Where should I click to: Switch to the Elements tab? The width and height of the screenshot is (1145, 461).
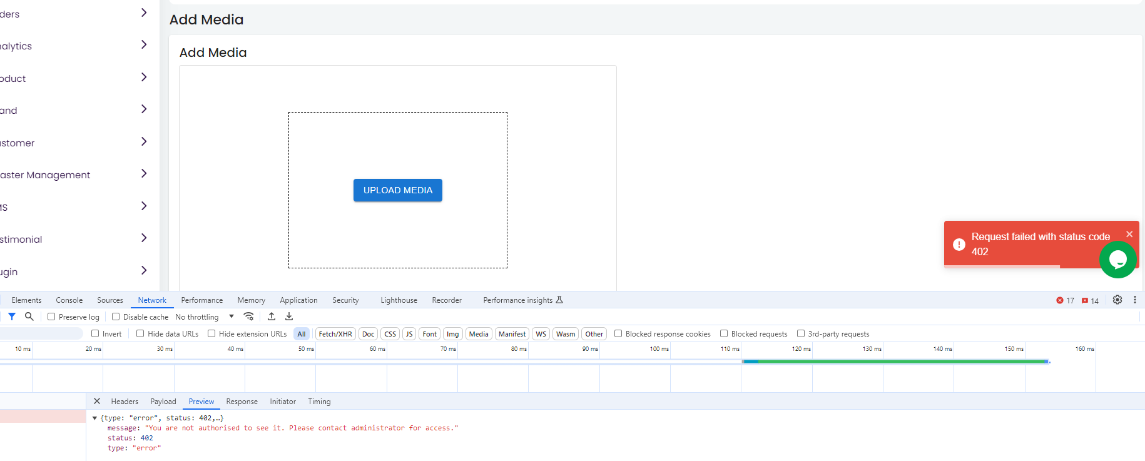tap(26, 300)
